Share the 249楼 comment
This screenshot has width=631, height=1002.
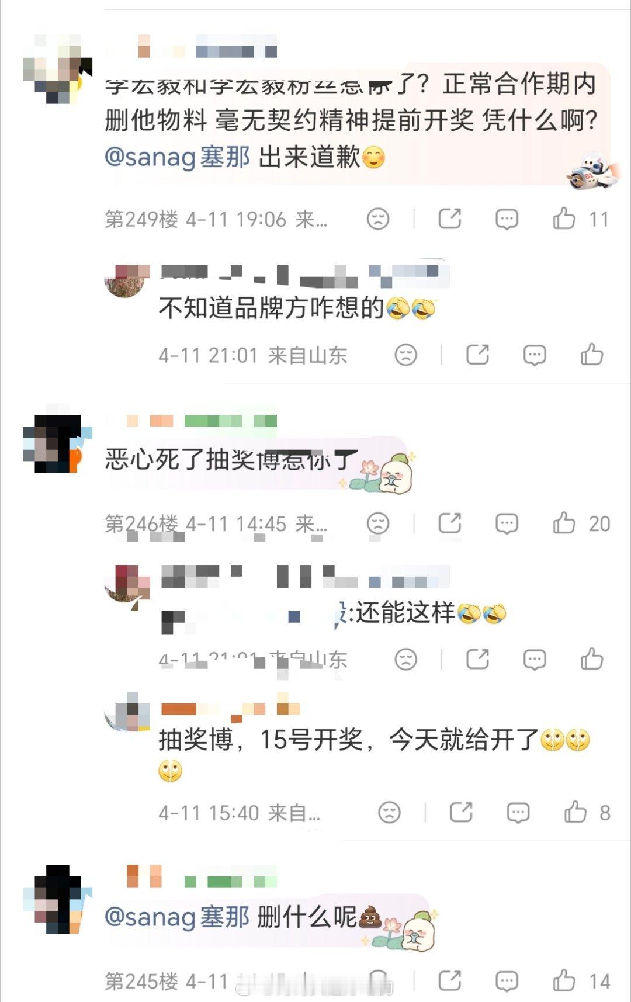pos(449,219)
